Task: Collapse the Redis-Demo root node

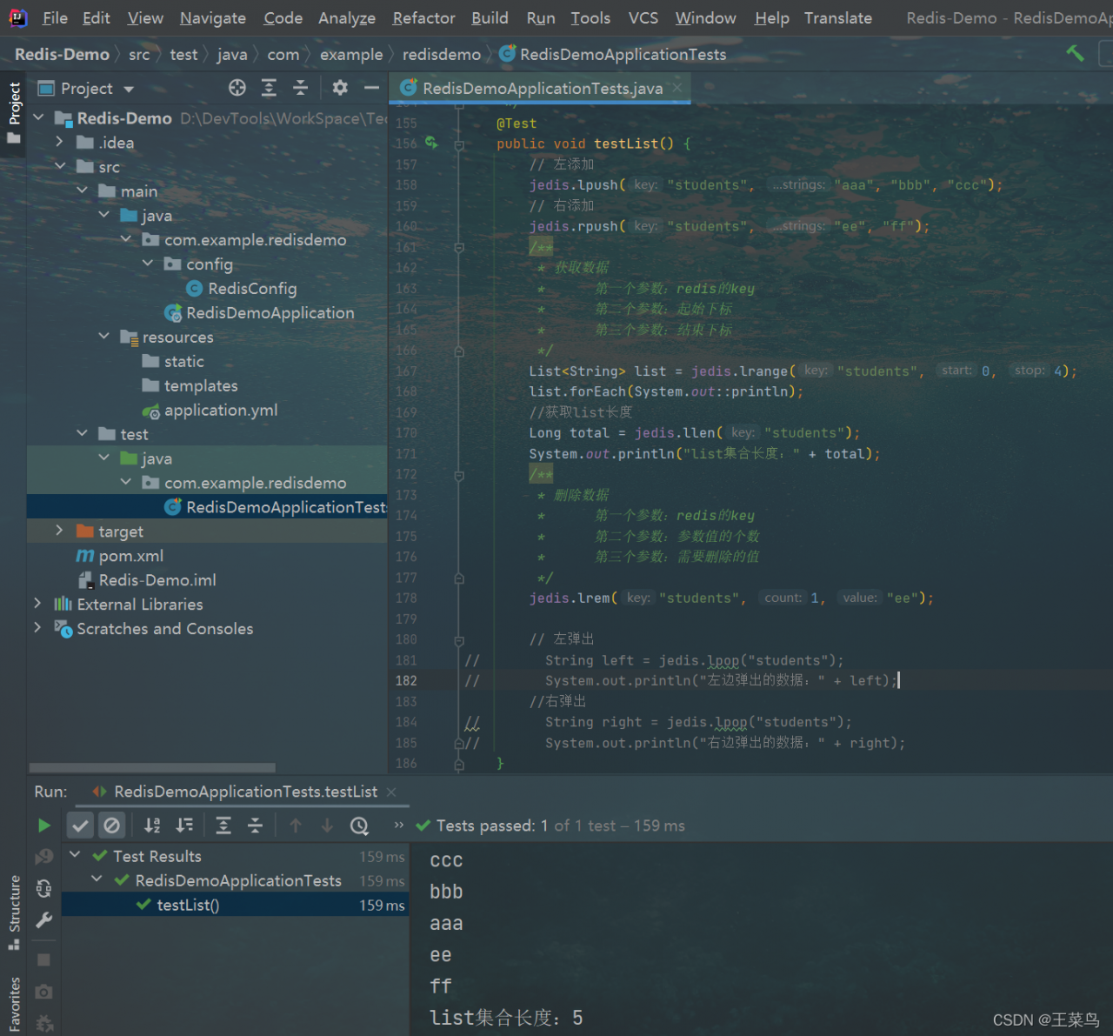Action: pyautogui.click(x=38, y=117)
